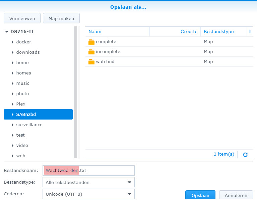Click the Map maken button
The image size is (257, 202).
61,18
